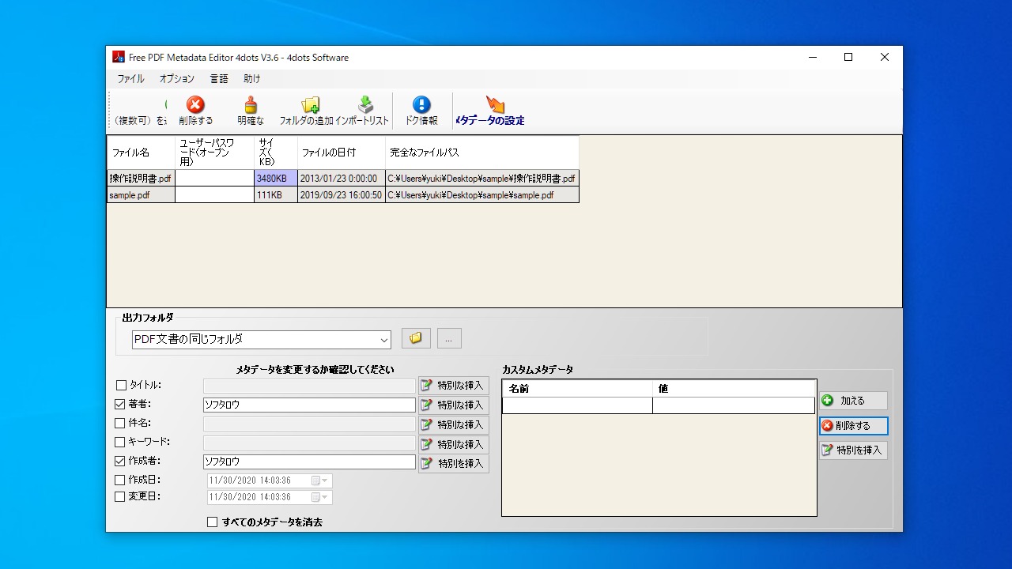Click the 2019/09/23 16:00:50 date cell
Image resolution: width=1012 pixels, height=569 pixels.
[x=342, y=195]
